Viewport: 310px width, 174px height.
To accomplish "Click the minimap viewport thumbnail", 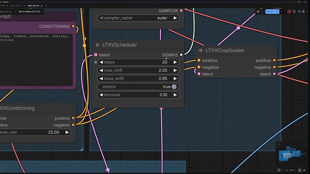I will [287, 155].
